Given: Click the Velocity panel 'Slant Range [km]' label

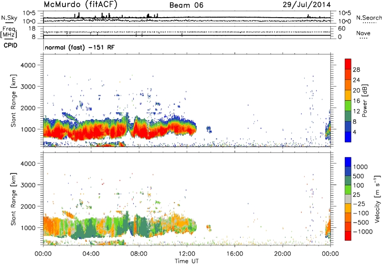Looking at the screenshot, I should tap(13, 199).
